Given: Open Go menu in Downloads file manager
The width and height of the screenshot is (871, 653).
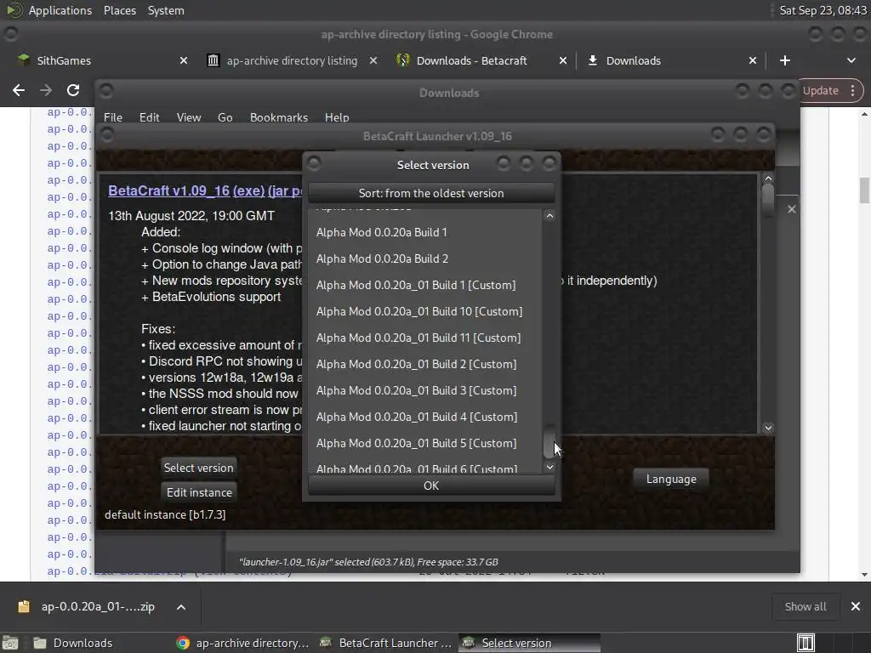Looking at the screenshot, I should point(225,117).
